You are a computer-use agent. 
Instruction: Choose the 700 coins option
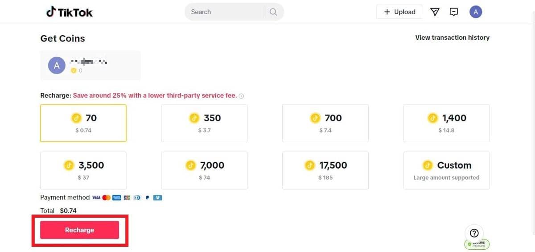[325, 123]
